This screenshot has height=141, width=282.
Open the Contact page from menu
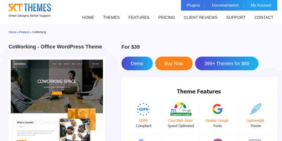point(264,17)
